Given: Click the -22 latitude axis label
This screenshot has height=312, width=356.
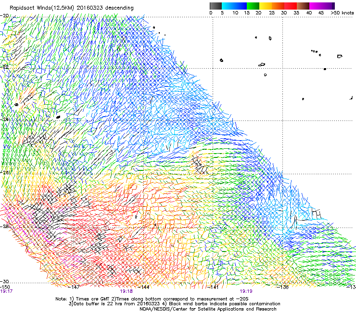Looking at the screenshot, I should pos(4,67).
